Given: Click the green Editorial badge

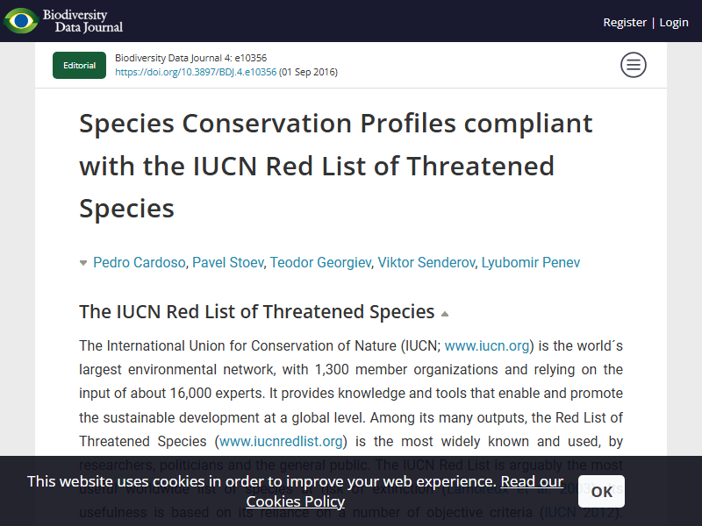Looking at the screenshot, I should tap(79, 65).
